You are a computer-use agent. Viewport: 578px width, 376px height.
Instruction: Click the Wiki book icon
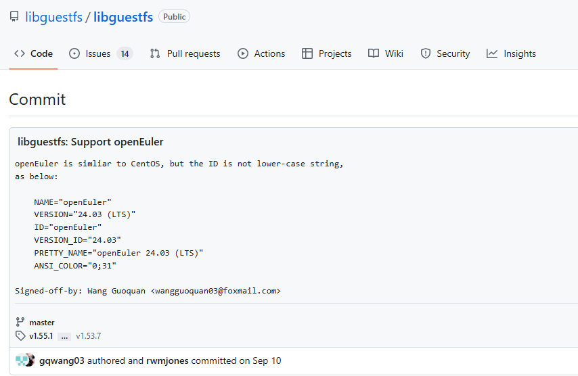(374, 53)
